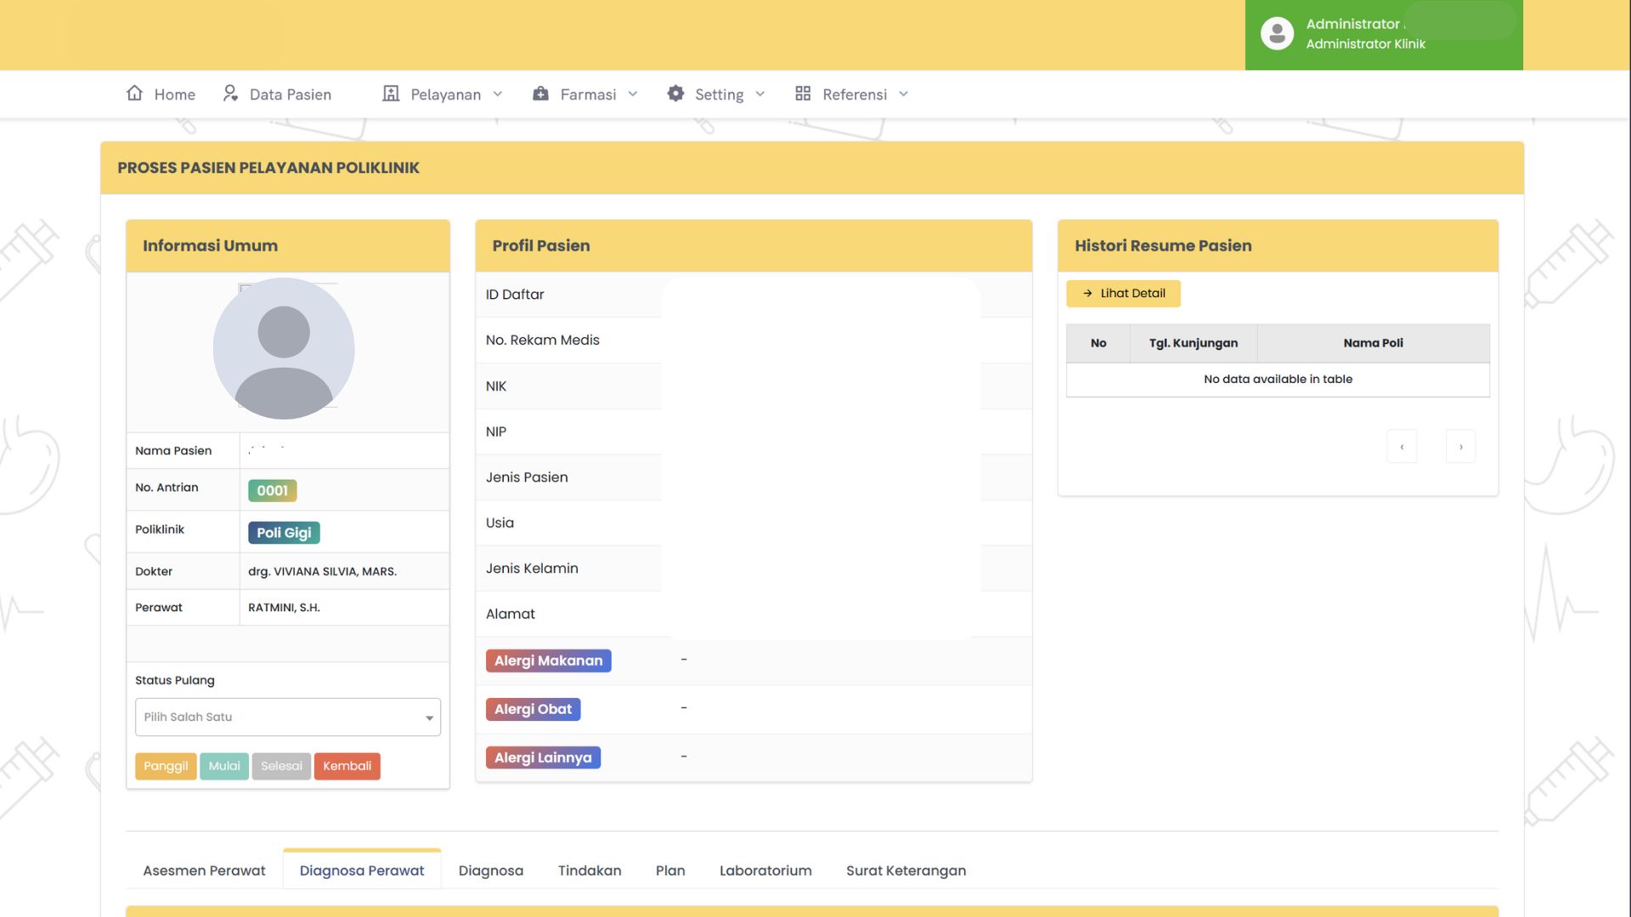
Task: Click the patient profile photo placeholder
Action: click(284, 348)
